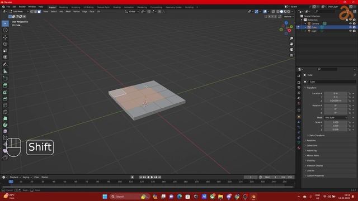Open the Render menu

(x=22, y=7)
